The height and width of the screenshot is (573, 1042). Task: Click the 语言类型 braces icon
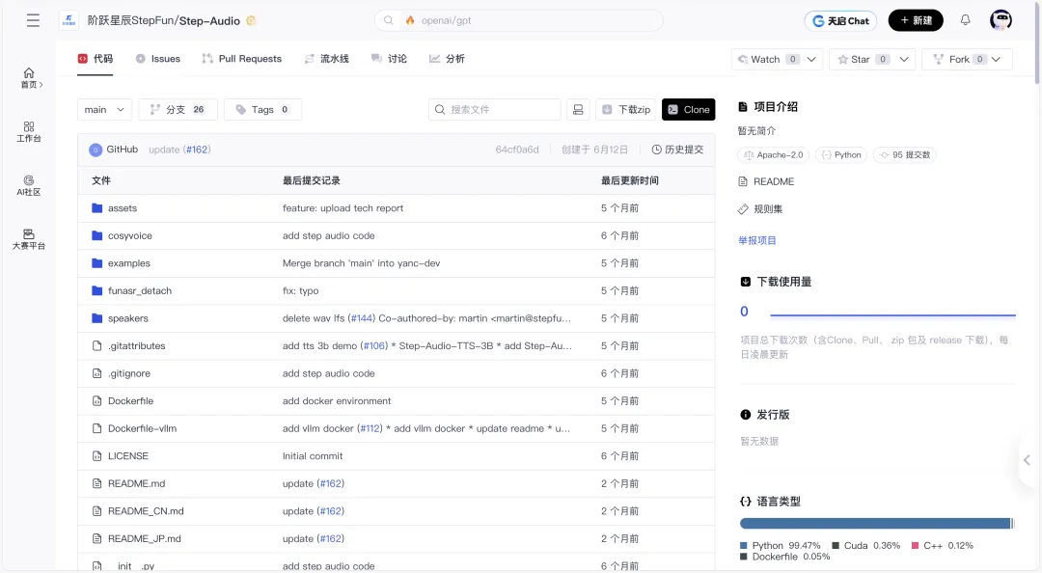coord(746,502)
